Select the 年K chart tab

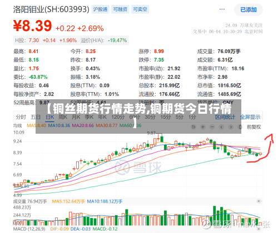click(102, 117)
